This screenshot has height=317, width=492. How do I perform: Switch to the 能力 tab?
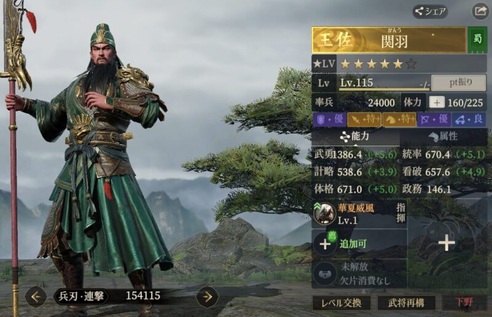pyautogui.click(x=355, y=136)
